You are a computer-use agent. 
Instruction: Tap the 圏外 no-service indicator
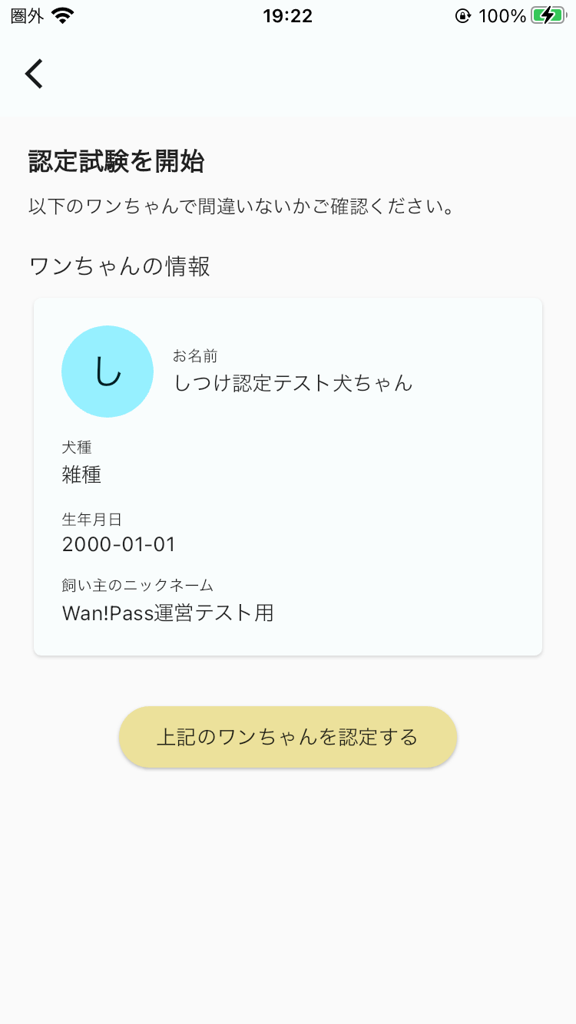coord(28,15)
